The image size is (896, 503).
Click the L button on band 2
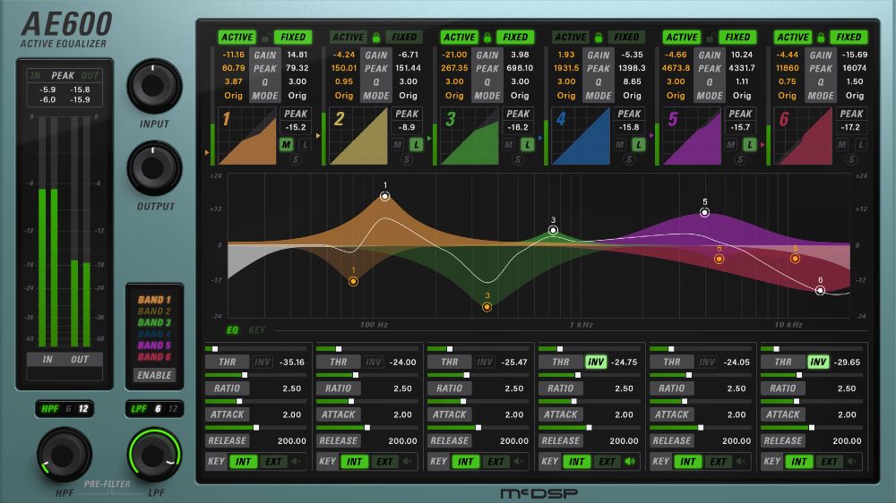416,144
